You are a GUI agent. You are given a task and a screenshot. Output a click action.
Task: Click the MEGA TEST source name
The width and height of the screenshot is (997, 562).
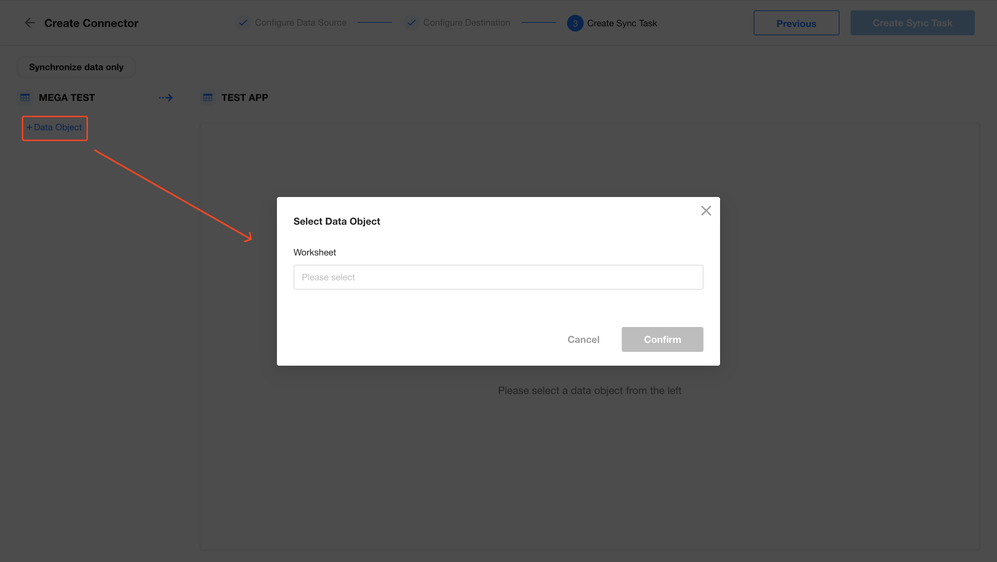[66, 97]
